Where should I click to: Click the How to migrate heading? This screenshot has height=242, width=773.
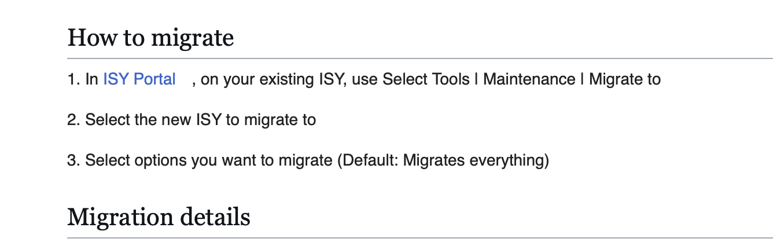(151, 38)
